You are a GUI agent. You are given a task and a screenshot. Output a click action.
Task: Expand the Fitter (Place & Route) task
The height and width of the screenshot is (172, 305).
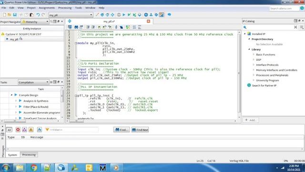[x=16, y=107]
